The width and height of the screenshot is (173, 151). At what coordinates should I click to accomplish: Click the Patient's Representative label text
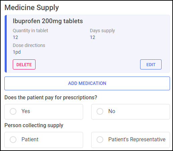click(137, 139)
